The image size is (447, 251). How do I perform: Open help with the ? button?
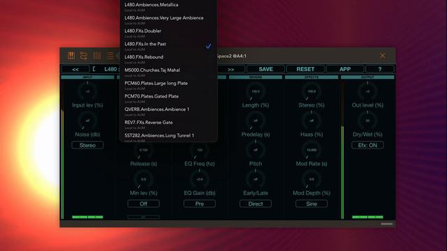tap(380, 69)
